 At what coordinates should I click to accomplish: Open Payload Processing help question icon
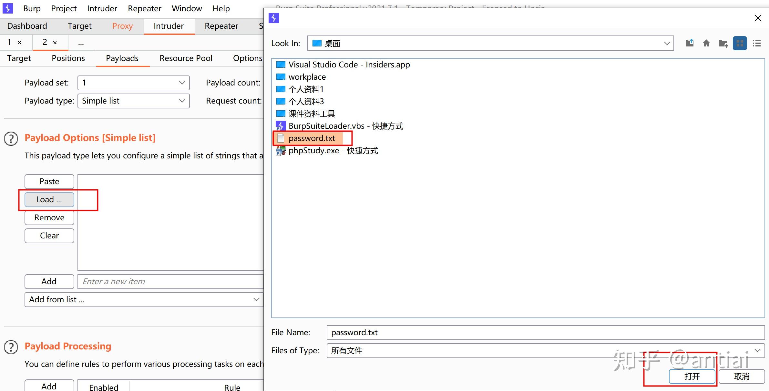point(11,347)
